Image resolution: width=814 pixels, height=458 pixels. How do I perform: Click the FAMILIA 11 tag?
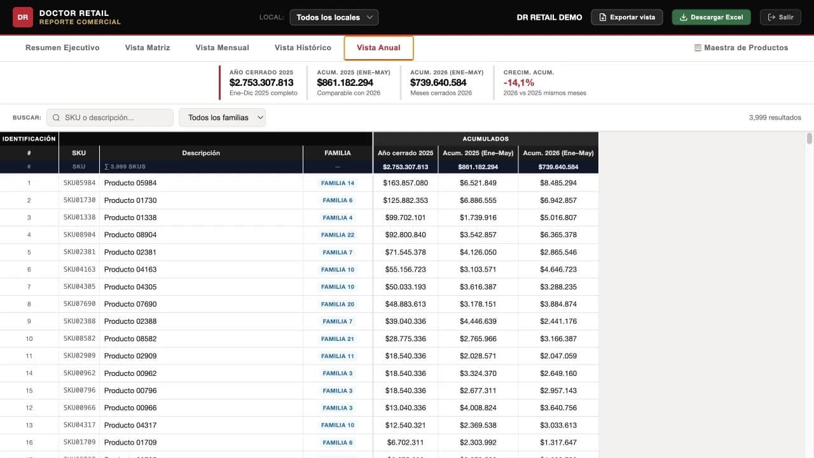pyautogui.click(x=338, y=356)
